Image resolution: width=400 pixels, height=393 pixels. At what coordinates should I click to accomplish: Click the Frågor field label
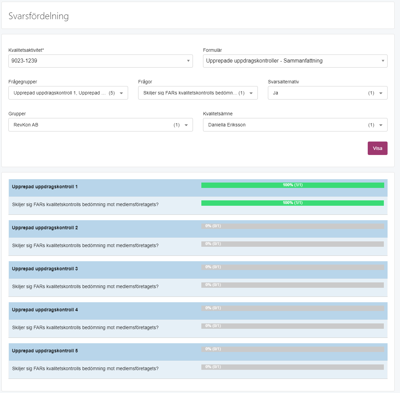click(x=145, y=82)
